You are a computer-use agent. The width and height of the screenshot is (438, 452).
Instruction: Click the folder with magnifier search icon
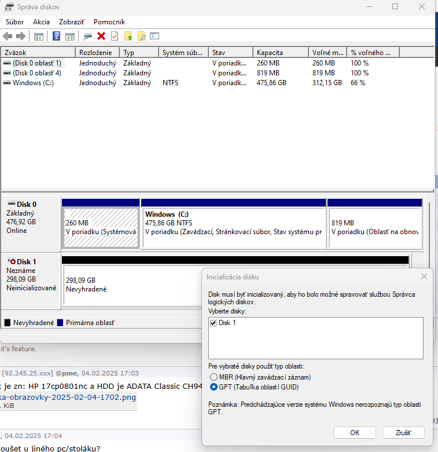(x=142, y=36)
